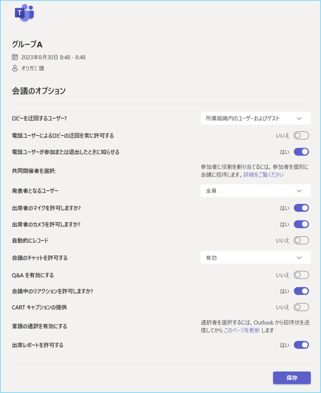This screenshot has width=321, height=393.
Task: Click the 会議のオプション heading
Action: coord(39,91)
